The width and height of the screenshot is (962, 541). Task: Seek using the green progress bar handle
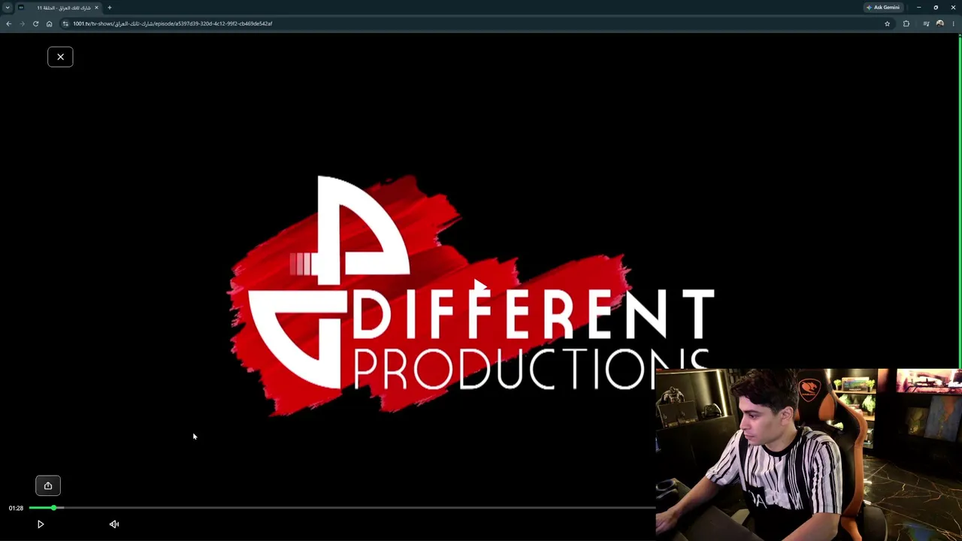tap(54, 508)
